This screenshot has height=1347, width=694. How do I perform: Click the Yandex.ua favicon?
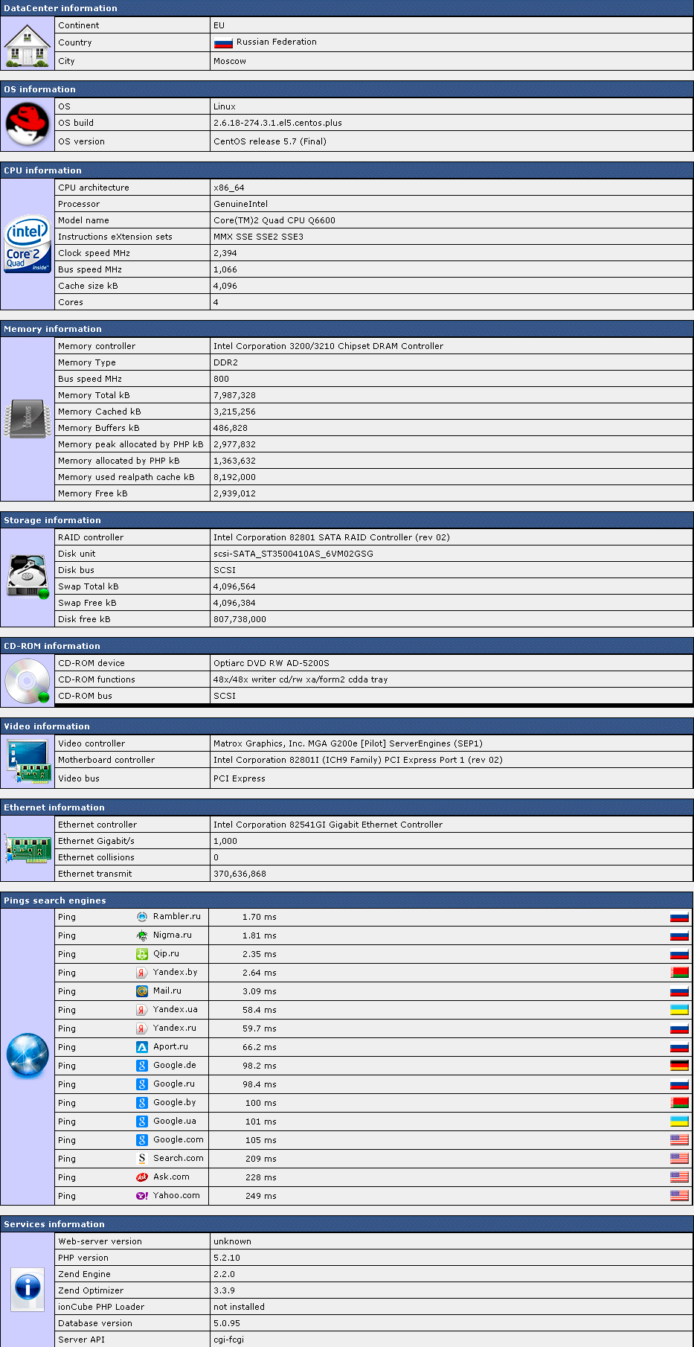tap(142, 1010)
